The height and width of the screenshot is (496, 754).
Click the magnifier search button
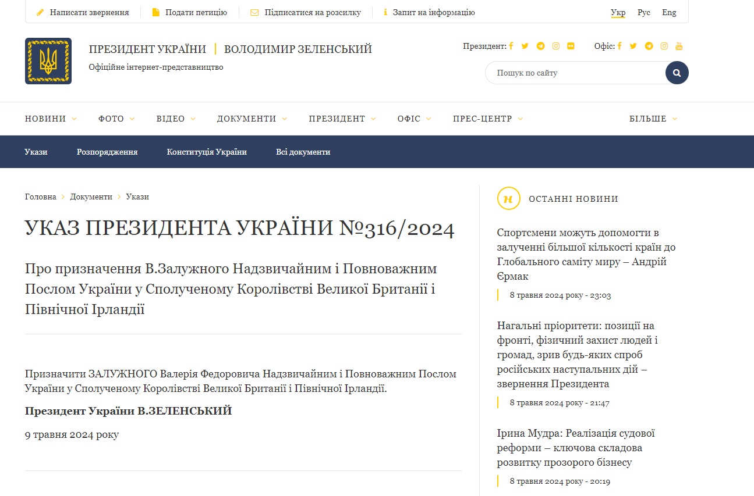(x=677, y=73)
